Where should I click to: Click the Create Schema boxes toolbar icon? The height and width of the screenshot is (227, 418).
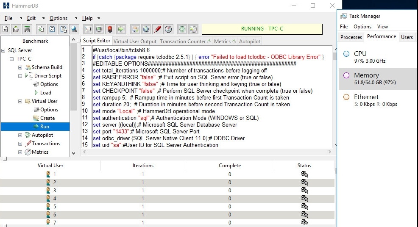point(135,29)
